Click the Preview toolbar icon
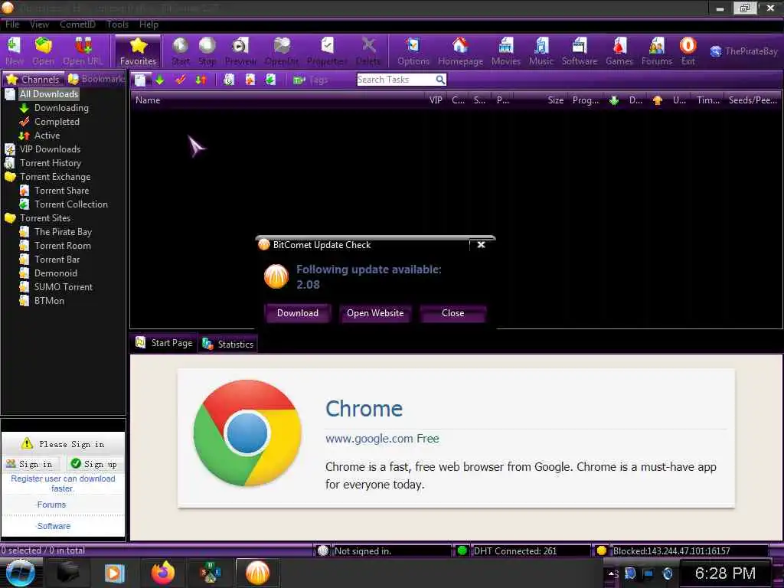Viewport: 784px width, 588px height. (240, 51)
